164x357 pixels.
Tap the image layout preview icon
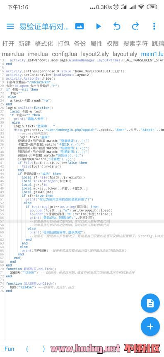tap(79, 27)
